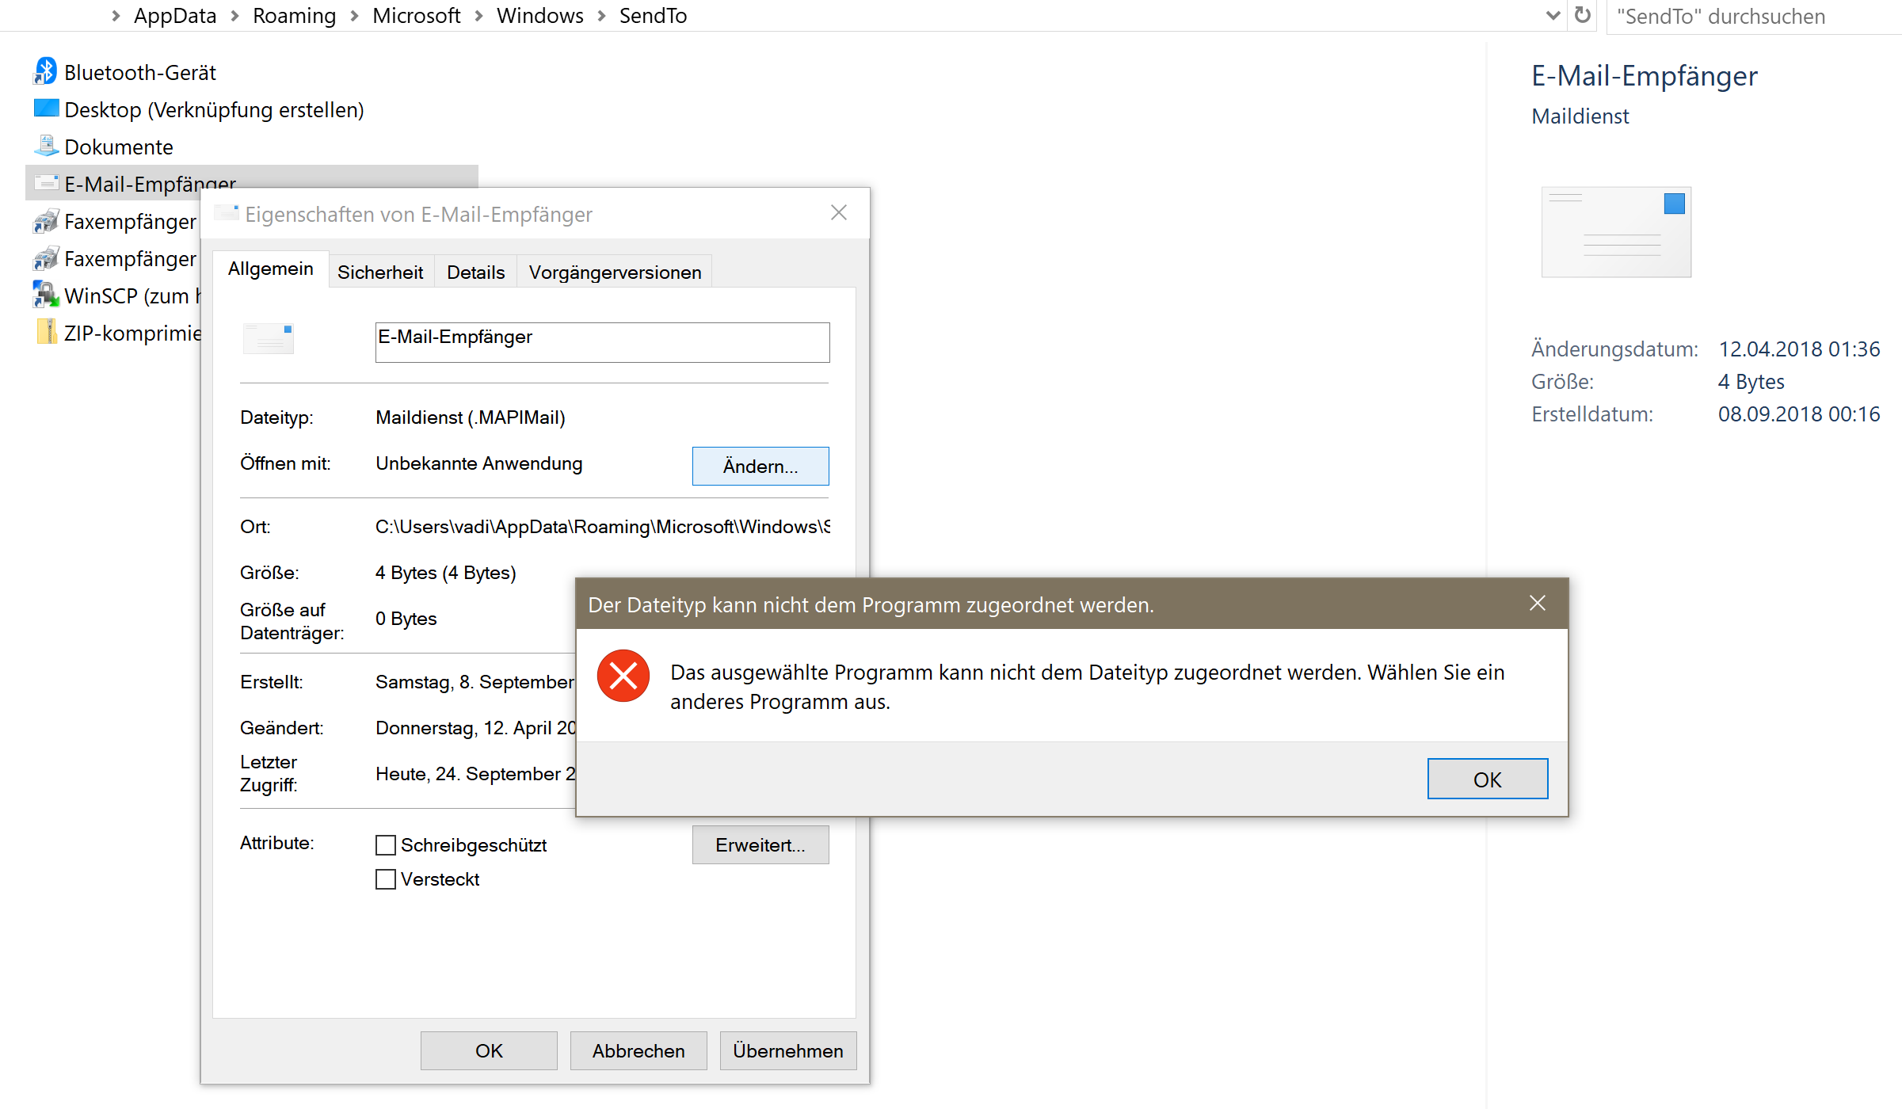
Task: Click the red error icon in dialog
Action: tap(623, 676)
